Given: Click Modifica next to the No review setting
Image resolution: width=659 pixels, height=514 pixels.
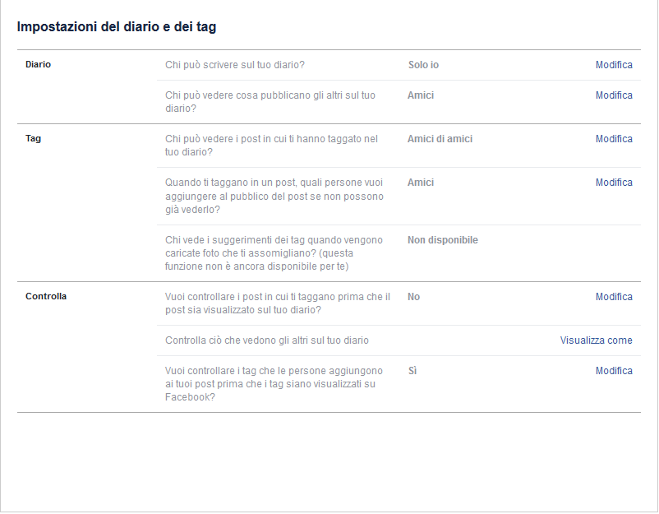Looking at the screenshot, I should (614, 297).
